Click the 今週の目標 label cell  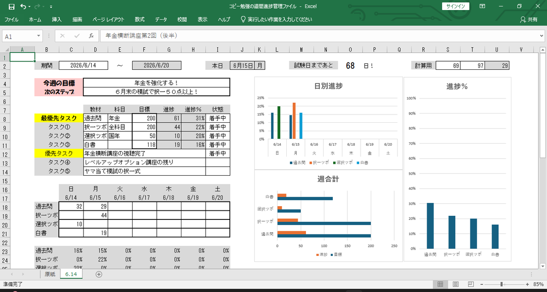coord(59,83)
